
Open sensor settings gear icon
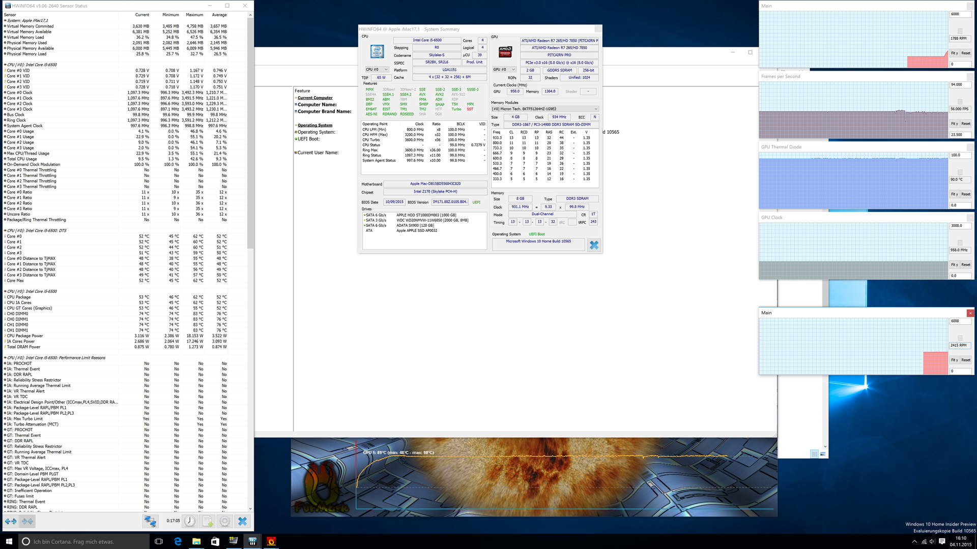coord(225,521)
